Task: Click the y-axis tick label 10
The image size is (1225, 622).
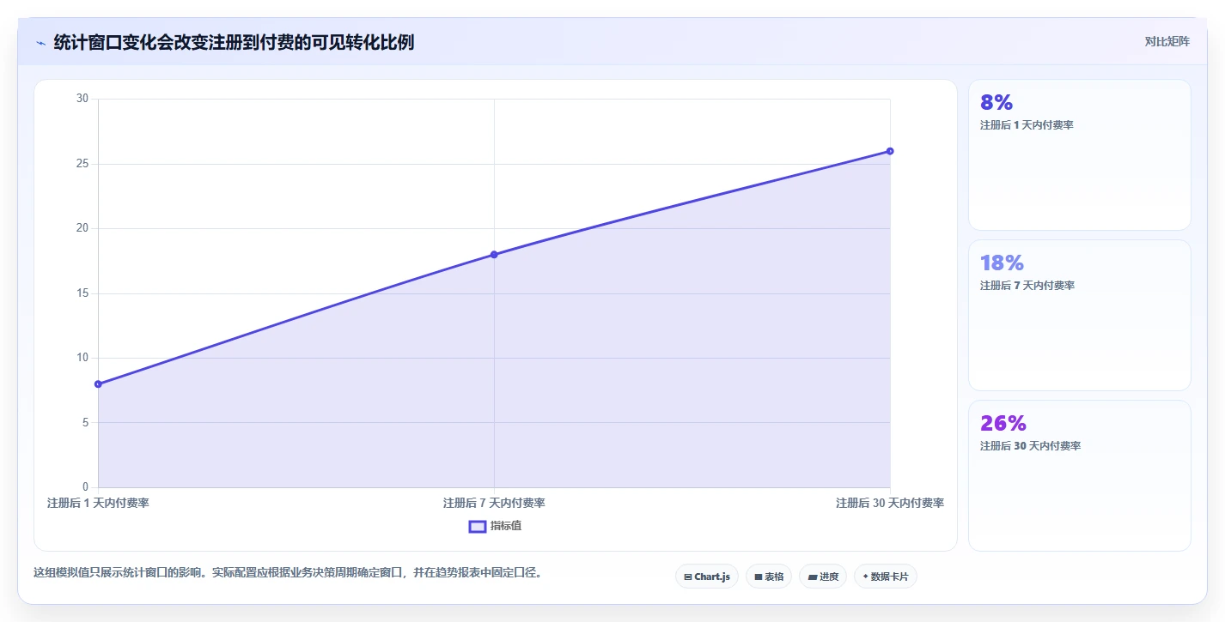Action: click(82, 358)
